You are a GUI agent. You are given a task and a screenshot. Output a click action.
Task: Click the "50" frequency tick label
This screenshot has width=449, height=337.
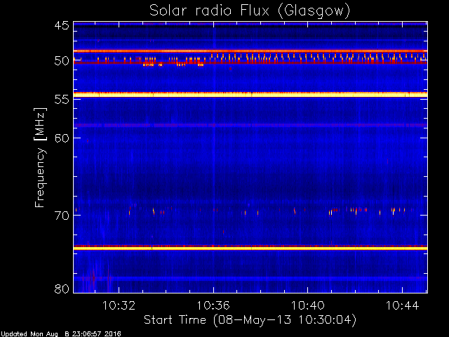62,61
